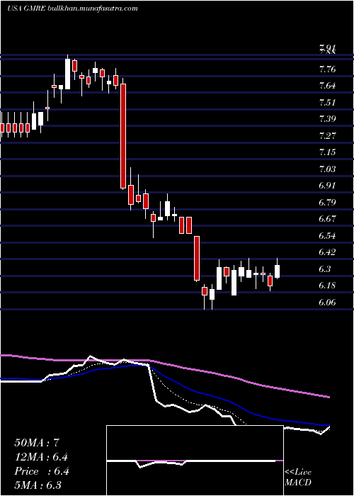Click the 5MA : 6.3 legend text
Screen dimensions: 354x496
(x=38, y=485)
